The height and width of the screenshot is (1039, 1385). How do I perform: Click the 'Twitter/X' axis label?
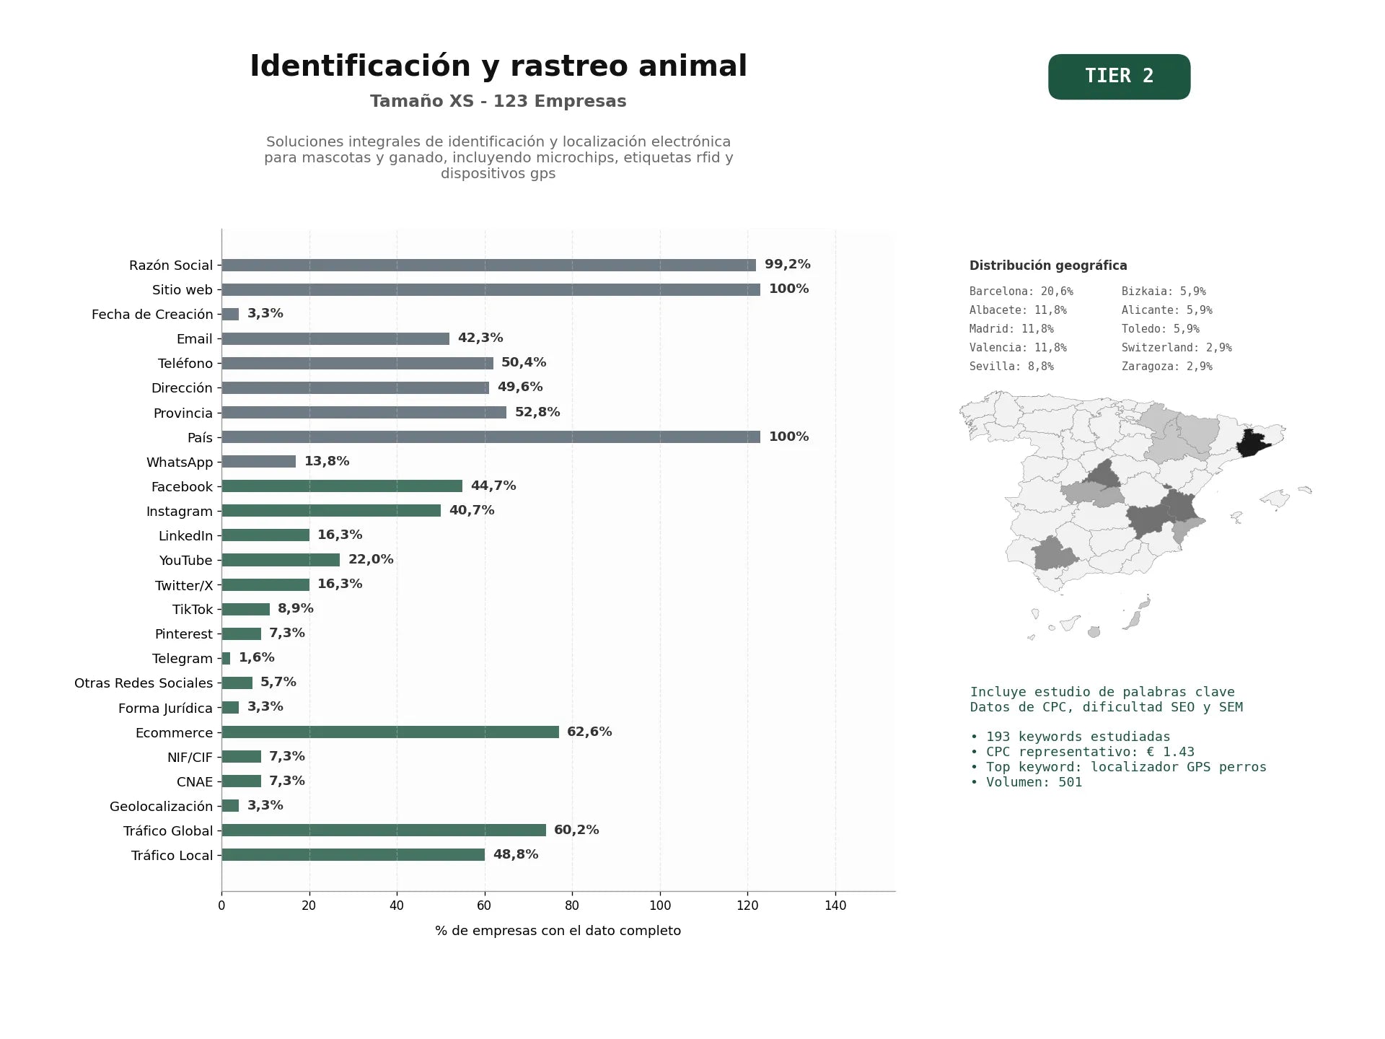(184, 585)
